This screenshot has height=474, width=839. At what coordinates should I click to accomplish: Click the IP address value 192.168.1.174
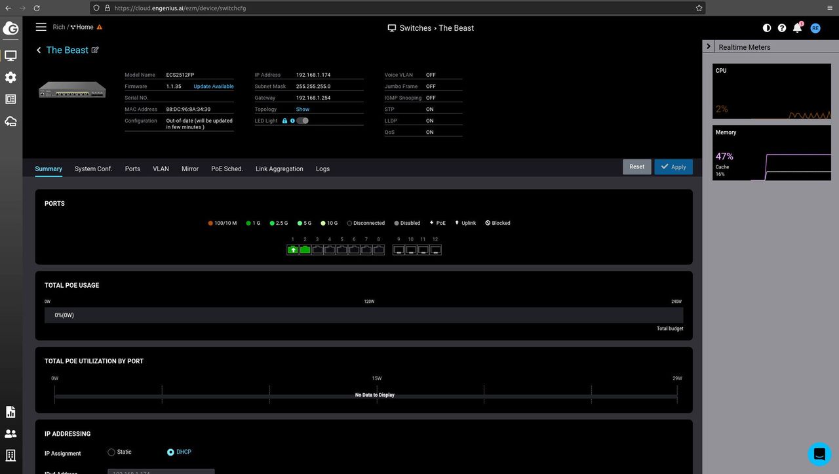[313, 75]
